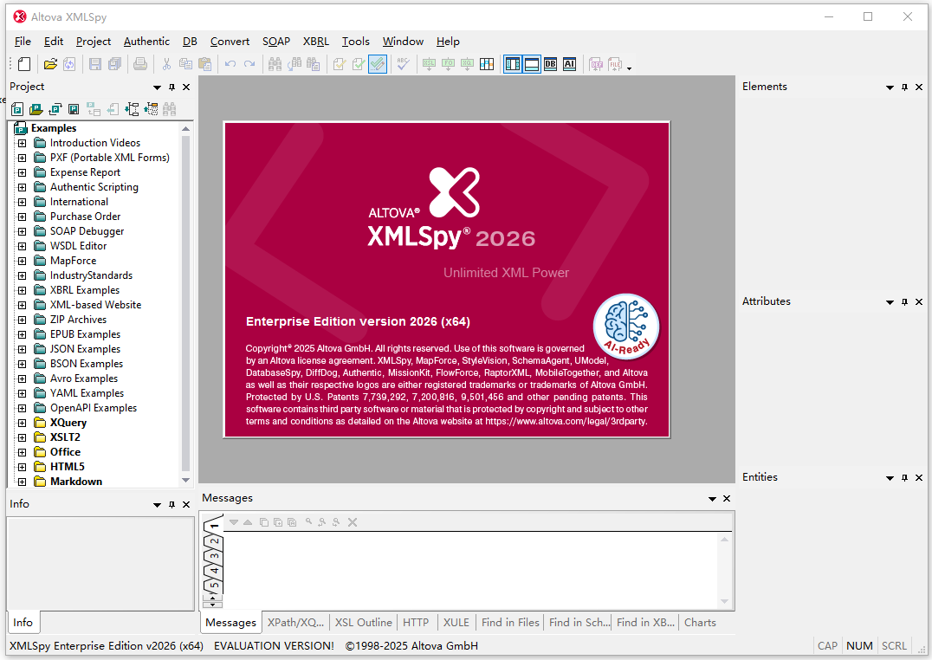
Task: Expand the XBRL Examples folder
Action: 23,290
